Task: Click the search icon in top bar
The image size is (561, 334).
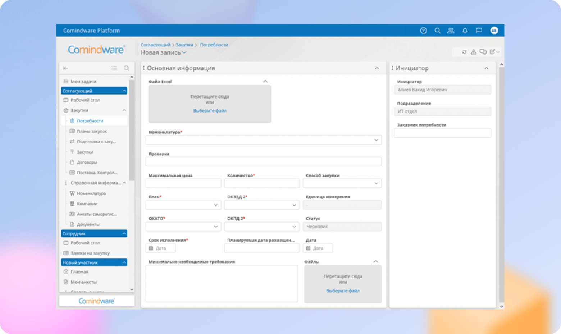Action: 437,31
